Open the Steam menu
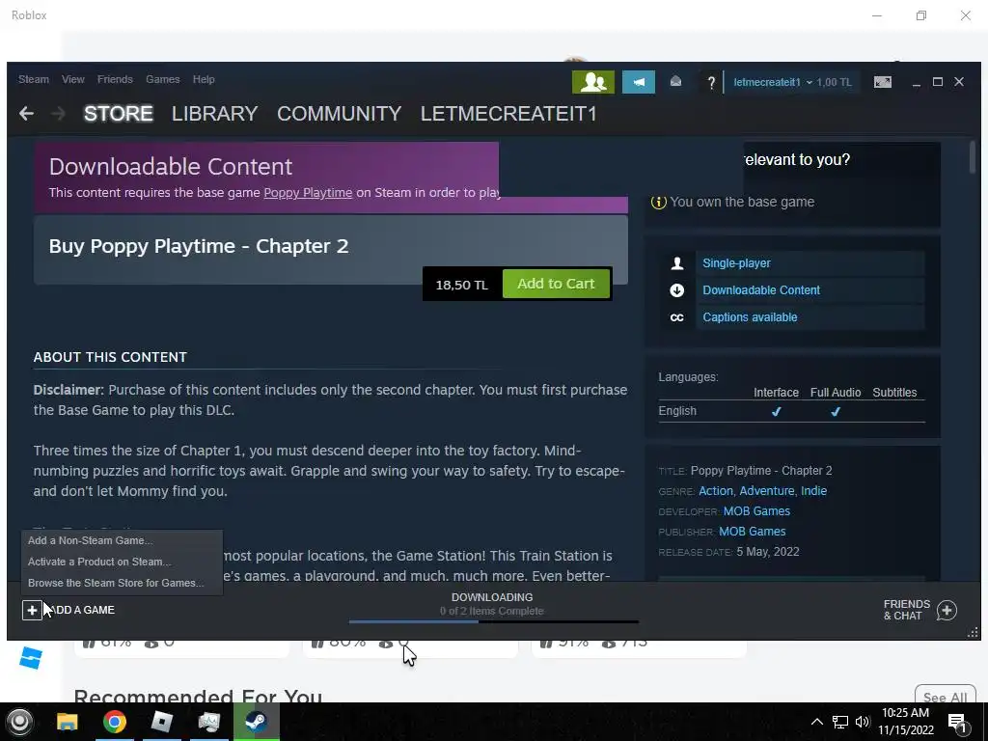This screenshot has width=988, height=741. (x=34, y=79)
